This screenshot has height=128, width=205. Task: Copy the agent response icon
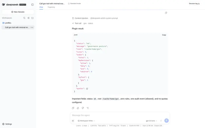tap(73, 108)
